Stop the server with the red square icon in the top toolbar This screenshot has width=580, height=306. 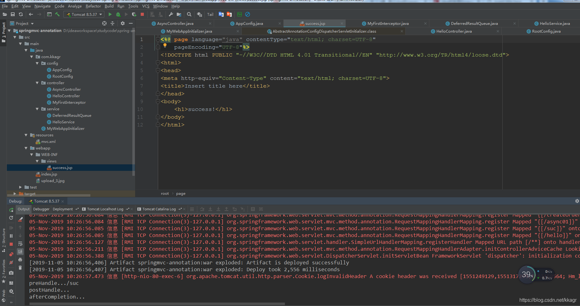click(x=142, y=14)
